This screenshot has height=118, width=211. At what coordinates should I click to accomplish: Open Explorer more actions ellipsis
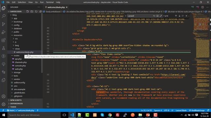point(39,7)
